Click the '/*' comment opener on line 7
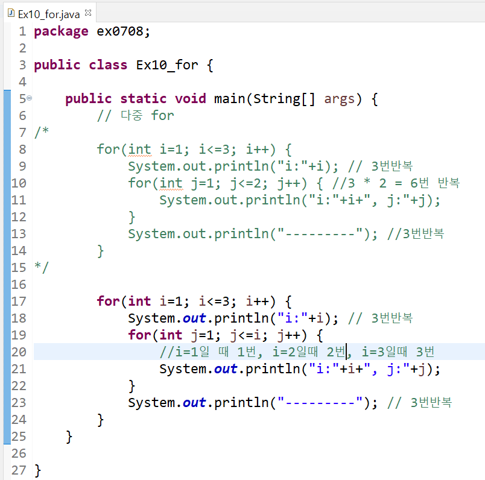The width and height of the screenshot is (485, 480). point(42,133)
